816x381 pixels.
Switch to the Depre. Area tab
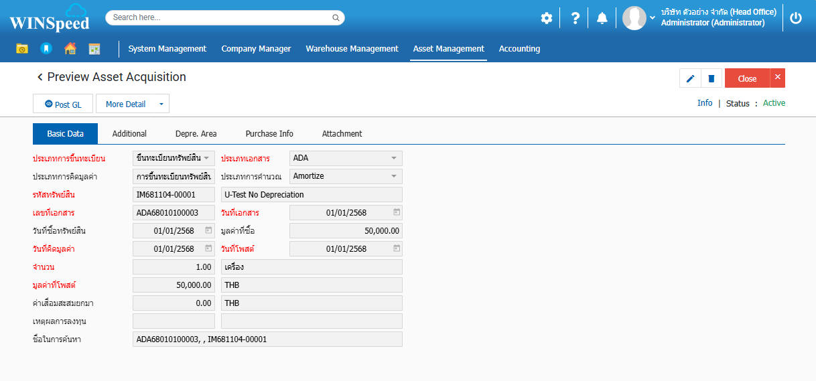point(196,134)
